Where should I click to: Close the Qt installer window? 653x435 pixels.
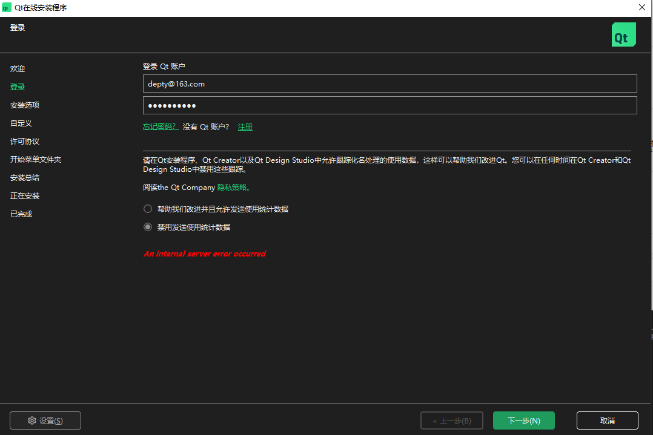pyautogui.click(x=641, y=7)
